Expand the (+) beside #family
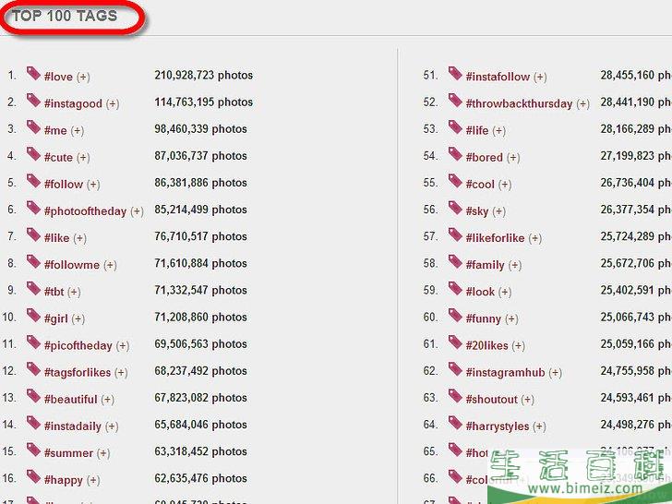 coord(515,265)
